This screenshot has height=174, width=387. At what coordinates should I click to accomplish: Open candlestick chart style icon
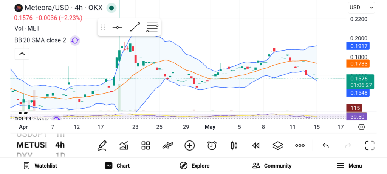coord(234,145)
